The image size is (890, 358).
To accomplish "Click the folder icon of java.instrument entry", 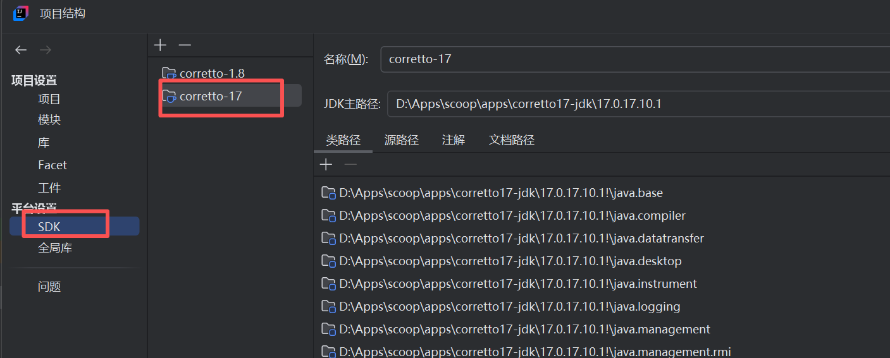I will click(328, 283).
